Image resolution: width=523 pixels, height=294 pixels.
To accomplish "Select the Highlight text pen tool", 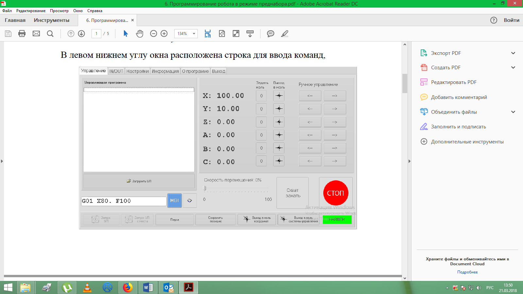I will click(285, 34).
